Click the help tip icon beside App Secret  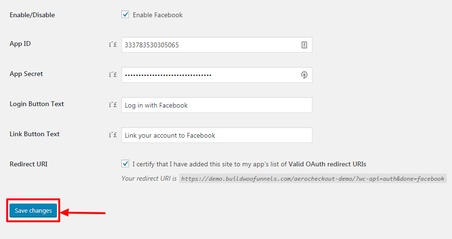coord(113,75)
